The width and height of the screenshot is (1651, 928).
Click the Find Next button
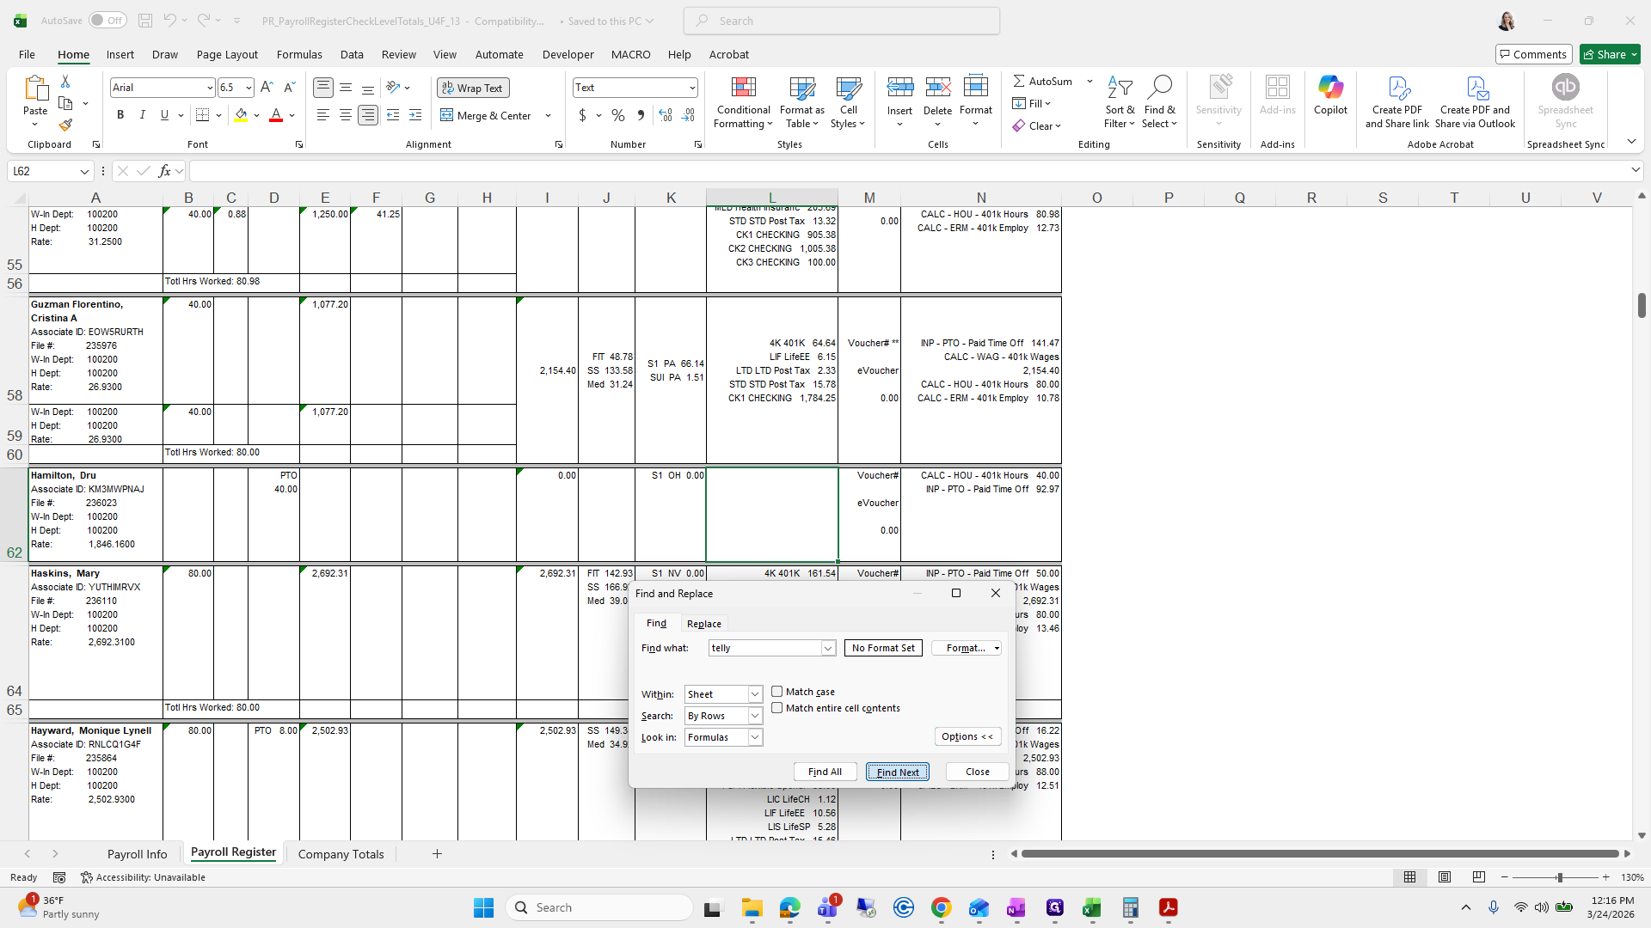[897, 772]
